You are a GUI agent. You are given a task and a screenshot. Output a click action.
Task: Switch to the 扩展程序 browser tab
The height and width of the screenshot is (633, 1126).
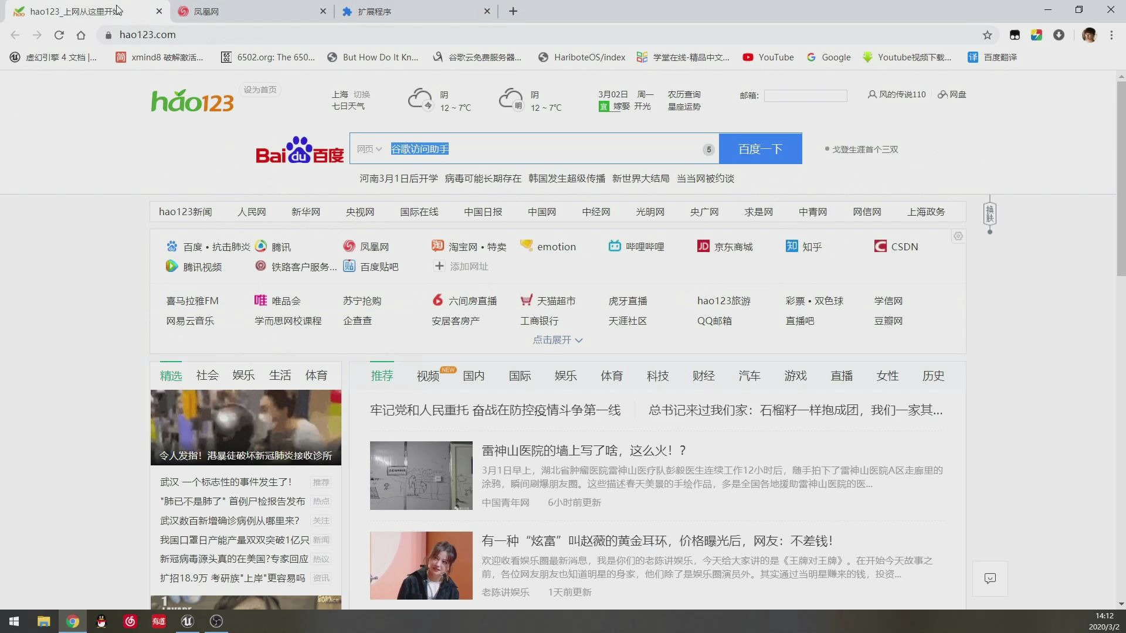coord(416,11)
